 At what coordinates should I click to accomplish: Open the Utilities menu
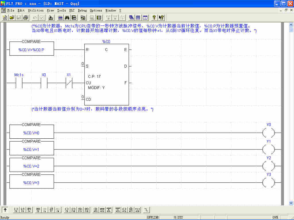pos(36,10)
